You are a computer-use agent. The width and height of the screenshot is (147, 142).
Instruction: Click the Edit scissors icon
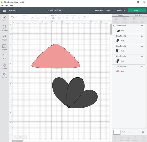60,18
